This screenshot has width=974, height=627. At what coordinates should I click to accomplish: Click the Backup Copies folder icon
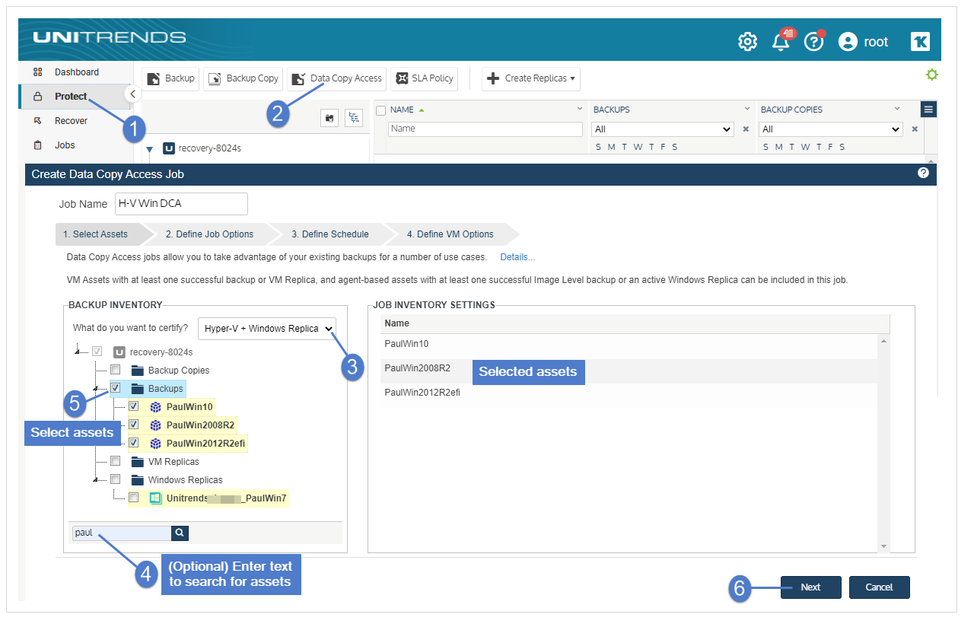coord(137,371)
